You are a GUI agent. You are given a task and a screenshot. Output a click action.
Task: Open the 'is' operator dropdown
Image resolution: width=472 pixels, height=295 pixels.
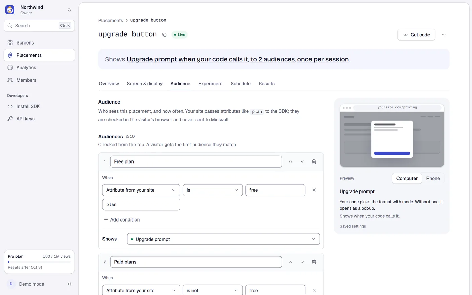tap(213, 190)
